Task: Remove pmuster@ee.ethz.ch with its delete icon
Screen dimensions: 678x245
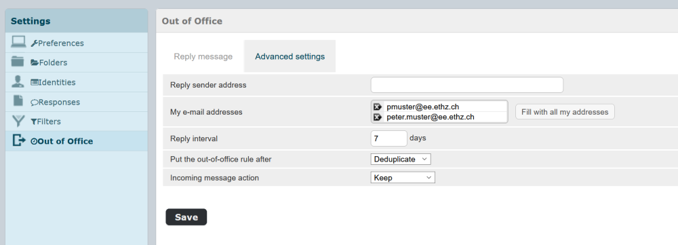Action: point(377,107)
